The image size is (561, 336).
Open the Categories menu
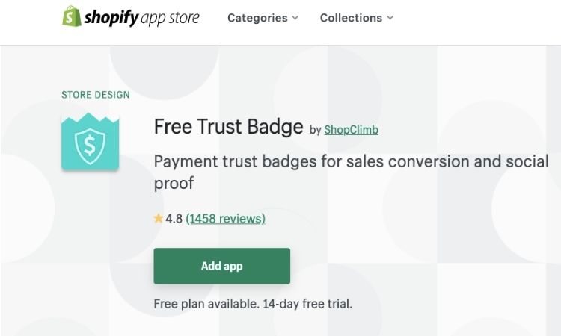(257, 18)
